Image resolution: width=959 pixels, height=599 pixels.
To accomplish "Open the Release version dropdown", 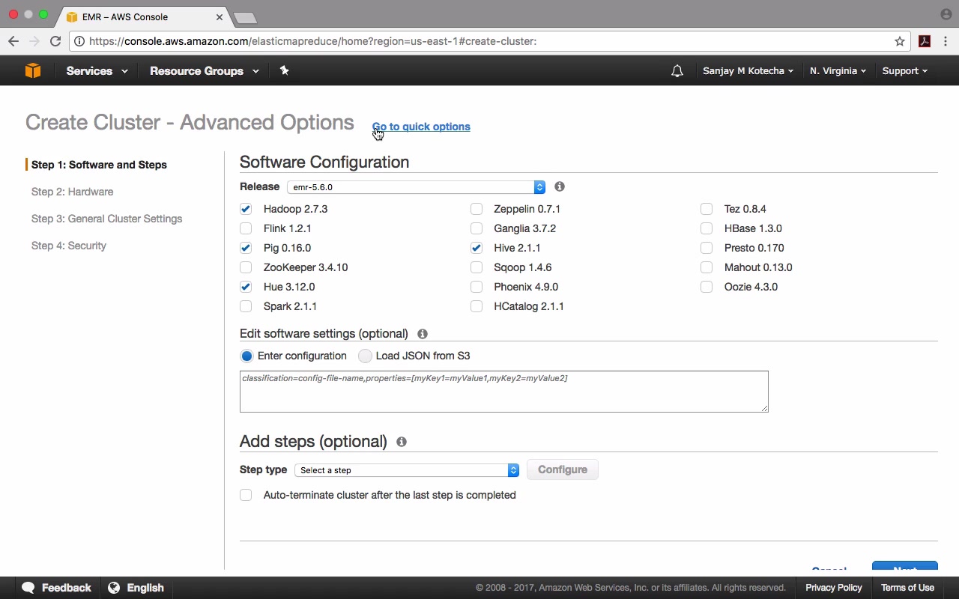I will pos(416,187).
